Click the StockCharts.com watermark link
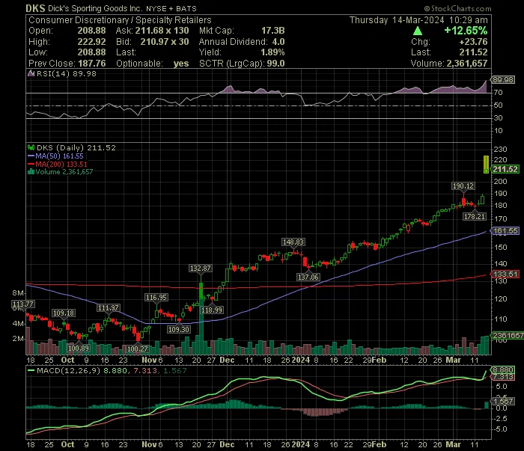524x451 pixels. coord(457,8)
